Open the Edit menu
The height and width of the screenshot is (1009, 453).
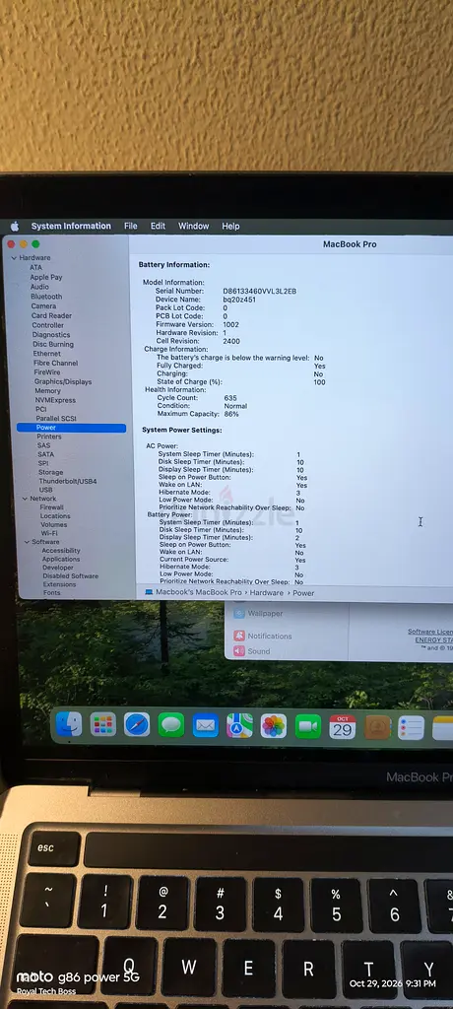pos(158,226)
